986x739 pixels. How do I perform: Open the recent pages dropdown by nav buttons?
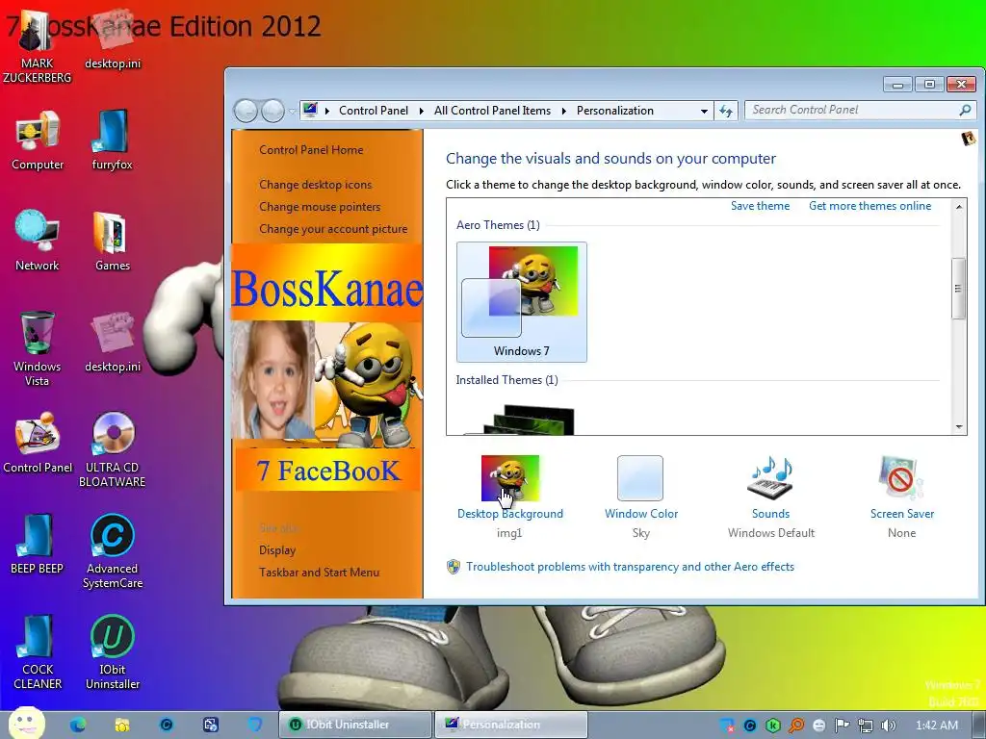coord(292,112)
